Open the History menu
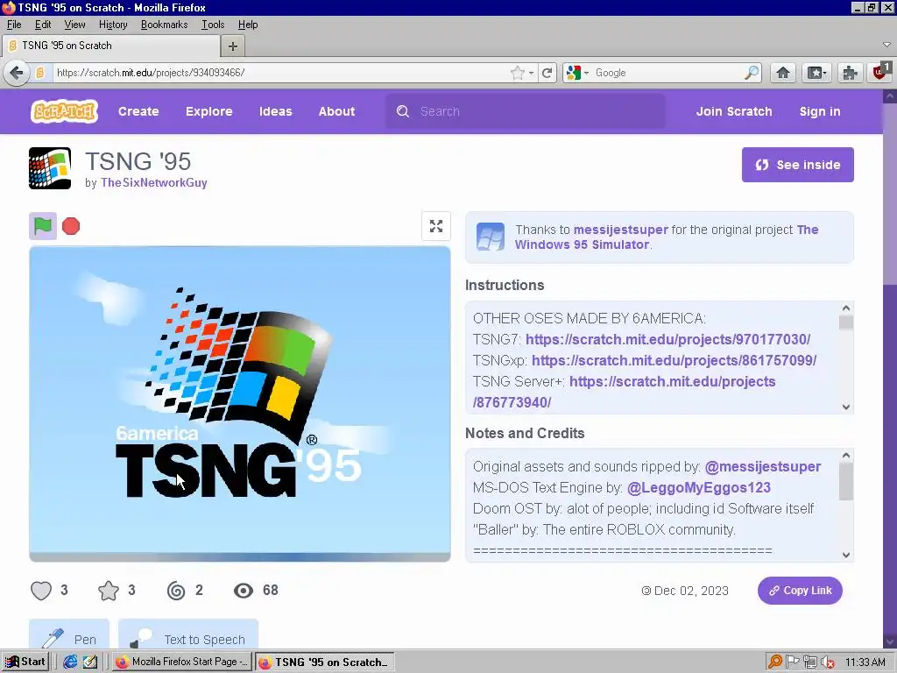Screen dimensions: 897x673 coord(113,25)
